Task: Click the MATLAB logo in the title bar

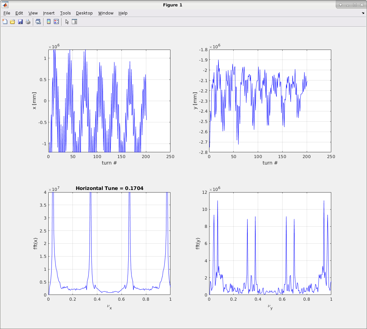Action: pyautogui.click(x=5, y=5)
